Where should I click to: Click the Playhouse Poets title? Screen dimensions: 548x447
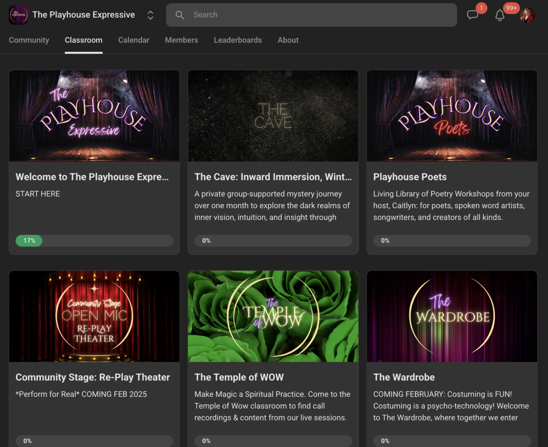(x=410, y=177)
